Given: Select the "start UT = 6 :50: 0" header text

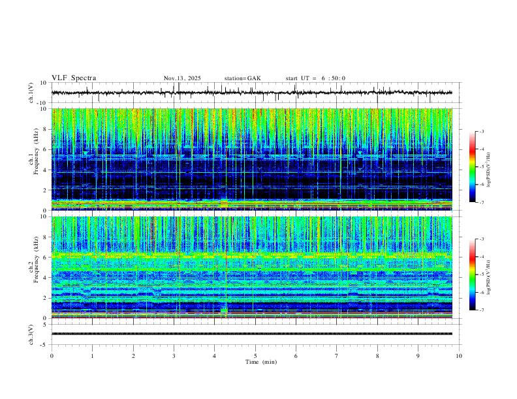Looking at the screenshot, I should pyautogui.click(x=315, y=78).
